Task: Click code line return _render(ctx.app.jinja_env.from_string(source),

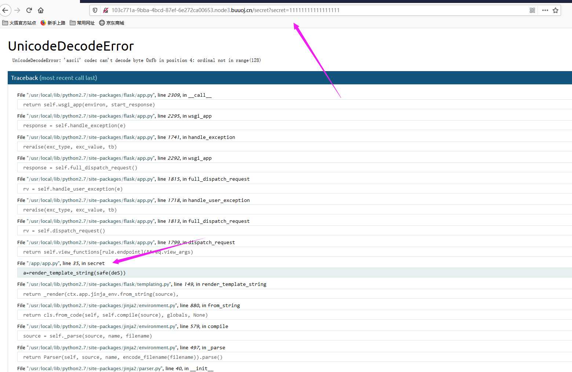Action: [295, 294]
